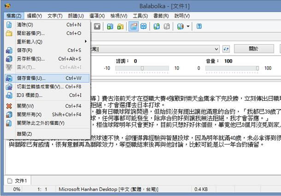Viewport: 281px width, 196px height.
Task: Click the red X icon beside 關閉(W)
Action: pos(9,106)
